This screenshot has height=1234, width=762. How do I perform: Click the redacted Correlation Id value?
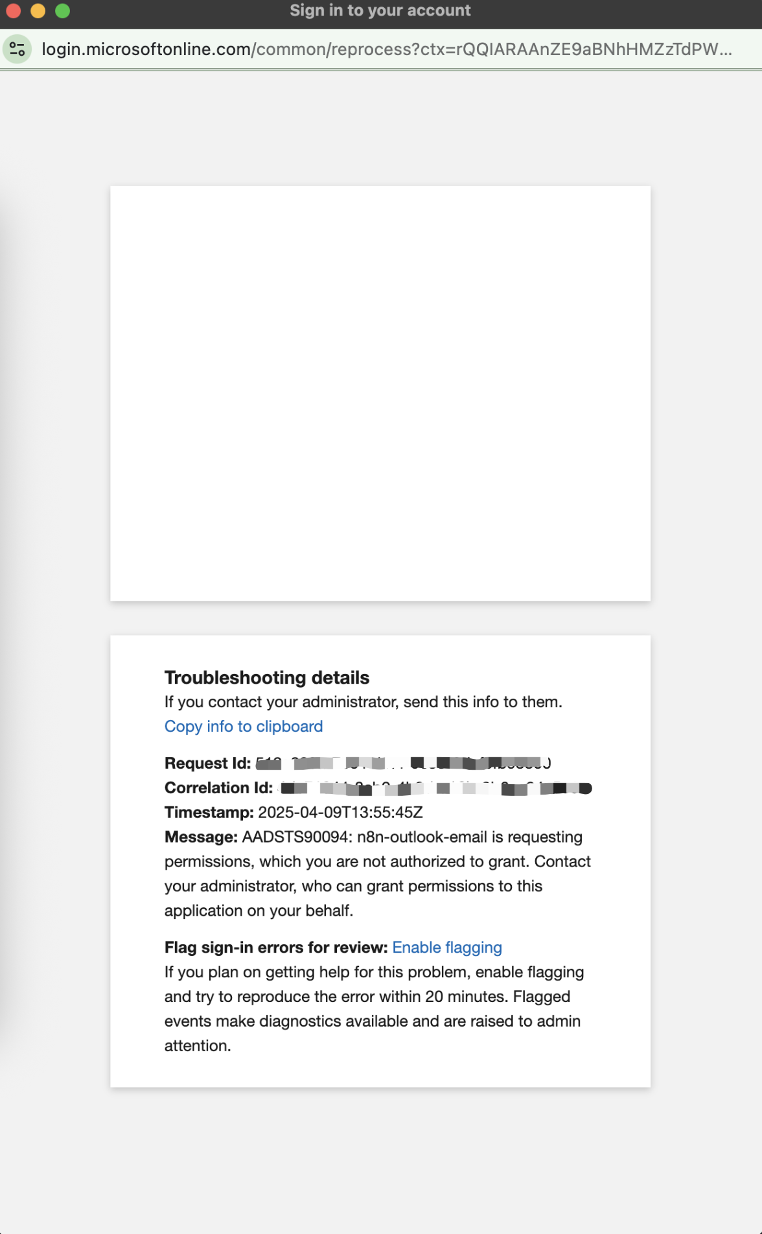(435, 788)
